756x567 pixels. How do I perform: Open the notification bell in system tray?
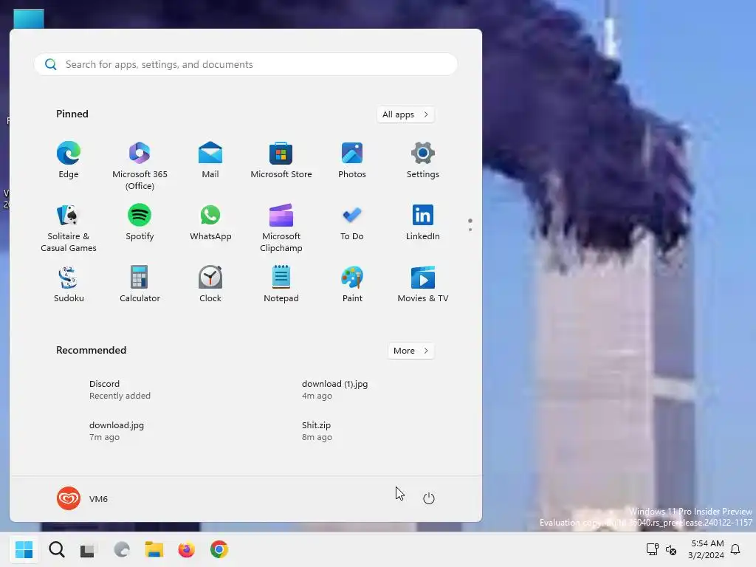[x=735, y=549]
